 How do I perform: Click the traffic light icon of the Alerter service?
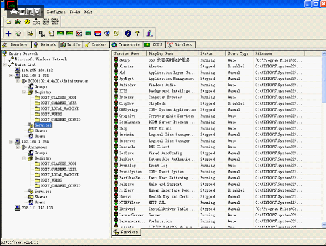(x=116, y=66)
